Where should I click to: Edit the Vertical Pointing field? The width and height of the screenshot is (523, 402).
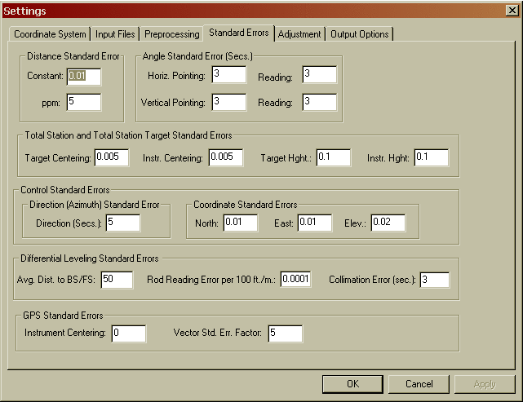click(229, 102)
